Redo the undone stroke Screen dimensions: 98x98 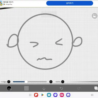point(79,88)
